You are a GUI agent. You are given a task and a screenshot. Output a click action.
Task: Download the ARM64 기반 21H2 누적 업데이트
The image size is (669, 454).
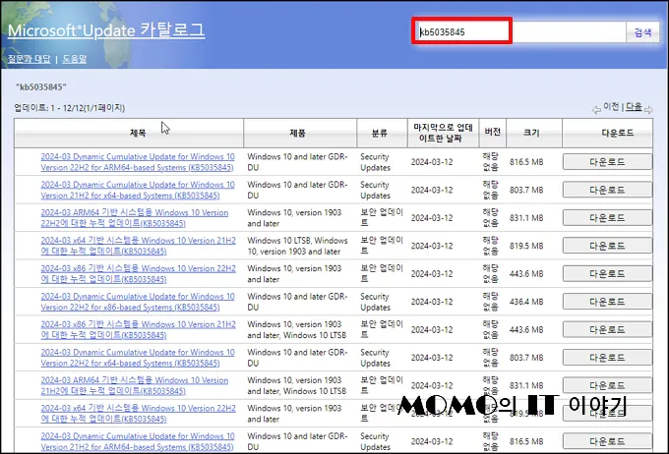[x=607, y=385]
